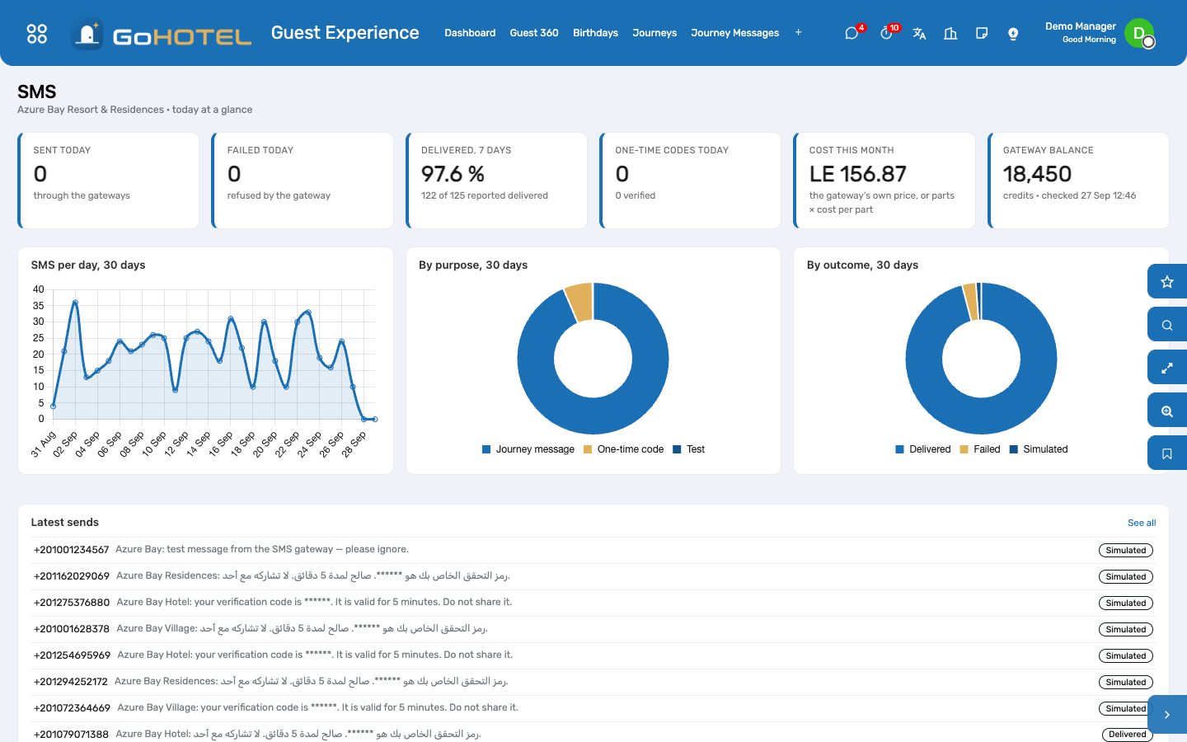Viewport: 1187px width, 742px height.
Task: Toggle Delivered legend in outcome chart
Action: [x=923, y=449]
